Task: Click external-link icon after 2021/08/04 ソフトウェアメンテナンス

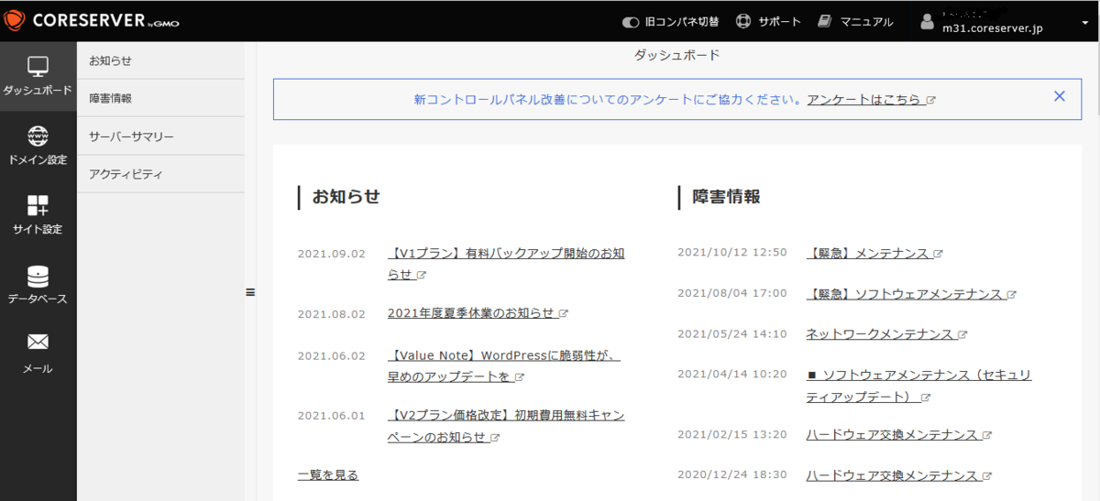Action: tap(1011, 295)
